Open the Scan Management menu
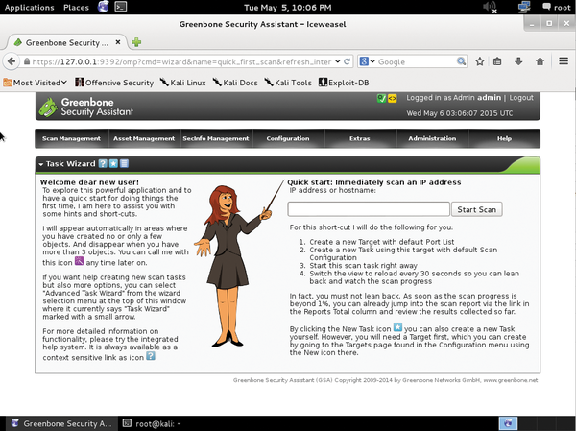576x431 pixels. pos(71,138)
